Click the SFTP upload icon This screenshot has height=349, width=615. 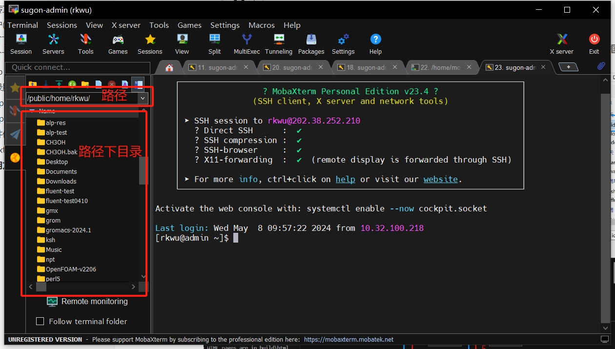pos(59,84)
